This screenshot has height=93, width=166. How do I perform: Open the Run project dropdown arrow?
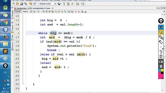pyautogui.click(x=75, y=4)
